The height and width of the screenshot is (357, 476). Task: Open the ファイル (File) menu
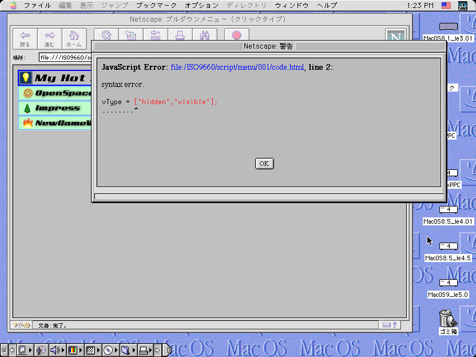(x=37, y=5)
